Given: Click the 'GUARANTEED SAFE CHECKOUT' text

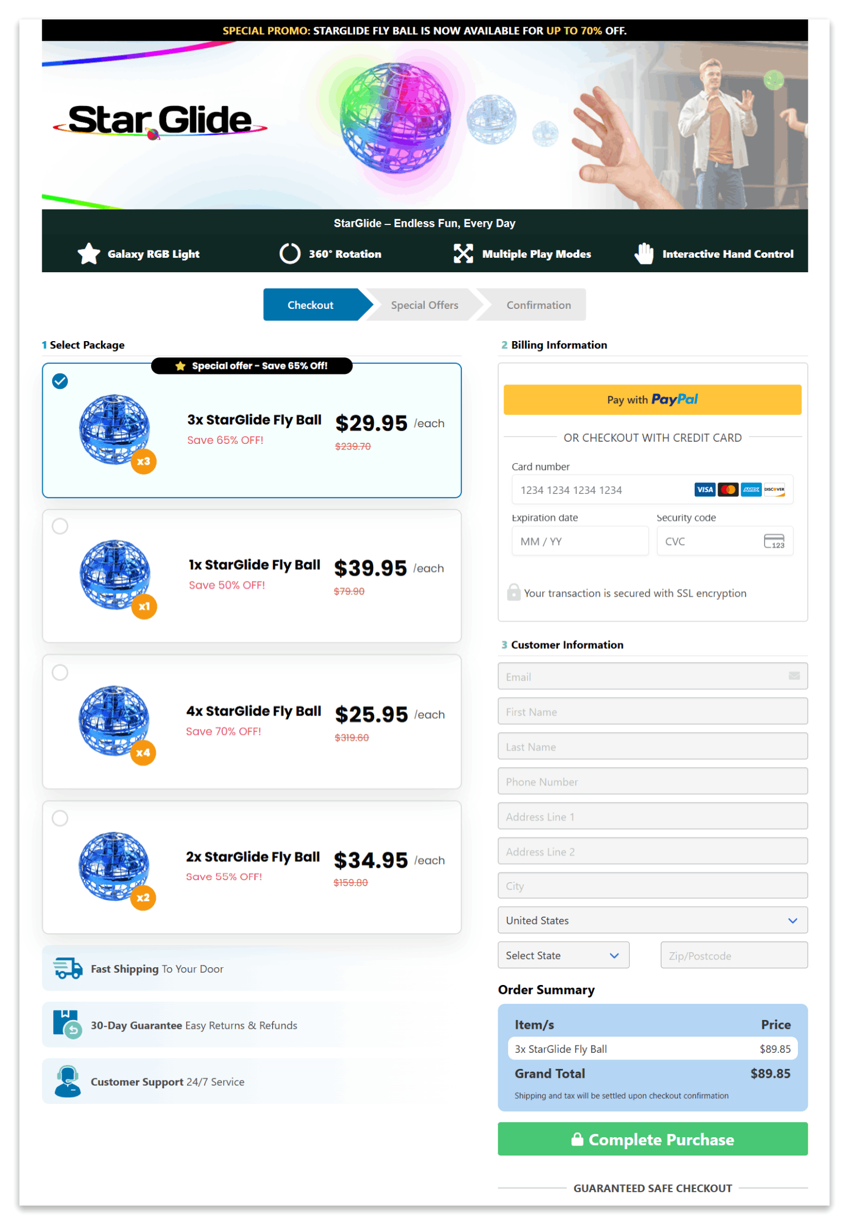Looking at the screenshot, I should [652, 1188].
